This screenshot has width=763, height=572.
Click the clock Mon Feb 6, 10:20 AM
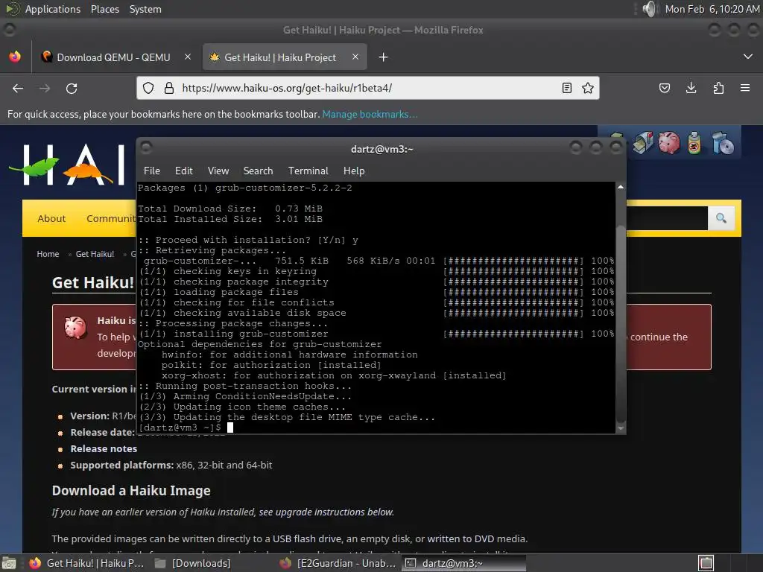tap(712, 9)
